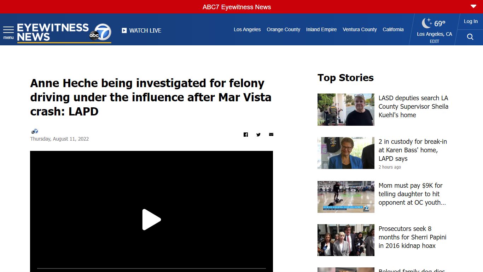Click the video progress bar

(x=151, y=268)
